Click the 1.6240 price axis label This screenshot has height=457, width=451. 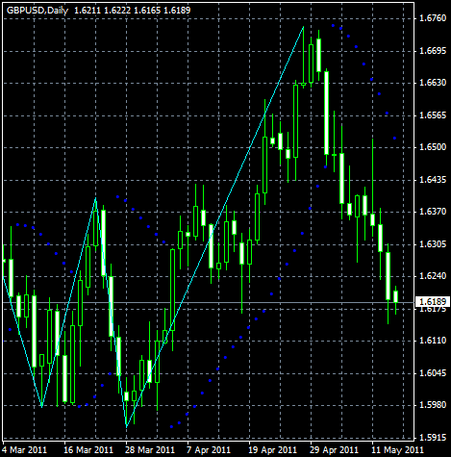(x=433, y=276)
